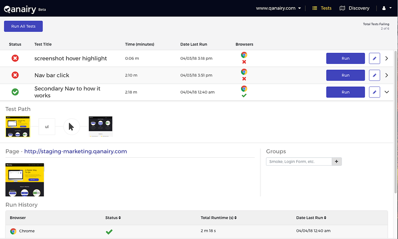This screenshot has height=239, width=398.
Task: Focus the Groups input field
Action: (x=299, y=161)
